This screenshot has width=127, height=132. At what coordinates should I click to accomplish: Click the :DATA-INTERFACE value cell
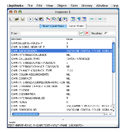(x=78, y=59)
